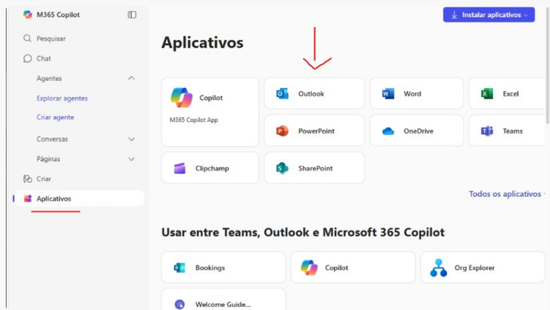
Task: Click the Explorar agentes link
Action: (62, 99)
